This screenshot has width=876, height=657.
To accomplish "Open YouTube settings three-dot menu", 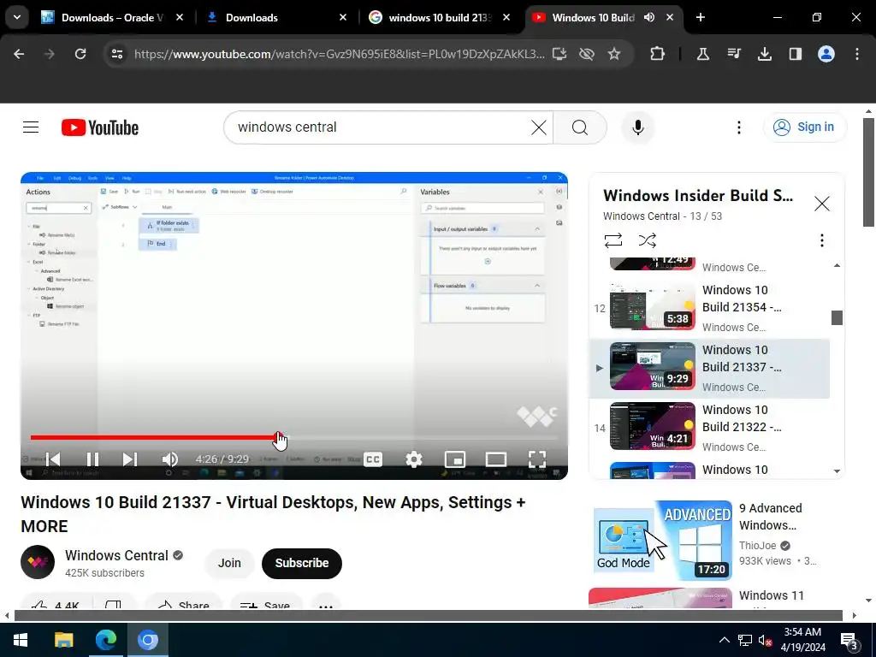I will (x=738, y=127).
